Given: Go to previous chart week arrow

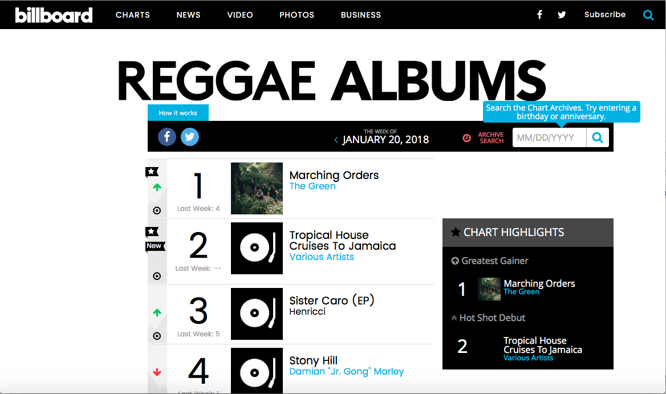Looking at the screenshot, I should coord(336,140).
